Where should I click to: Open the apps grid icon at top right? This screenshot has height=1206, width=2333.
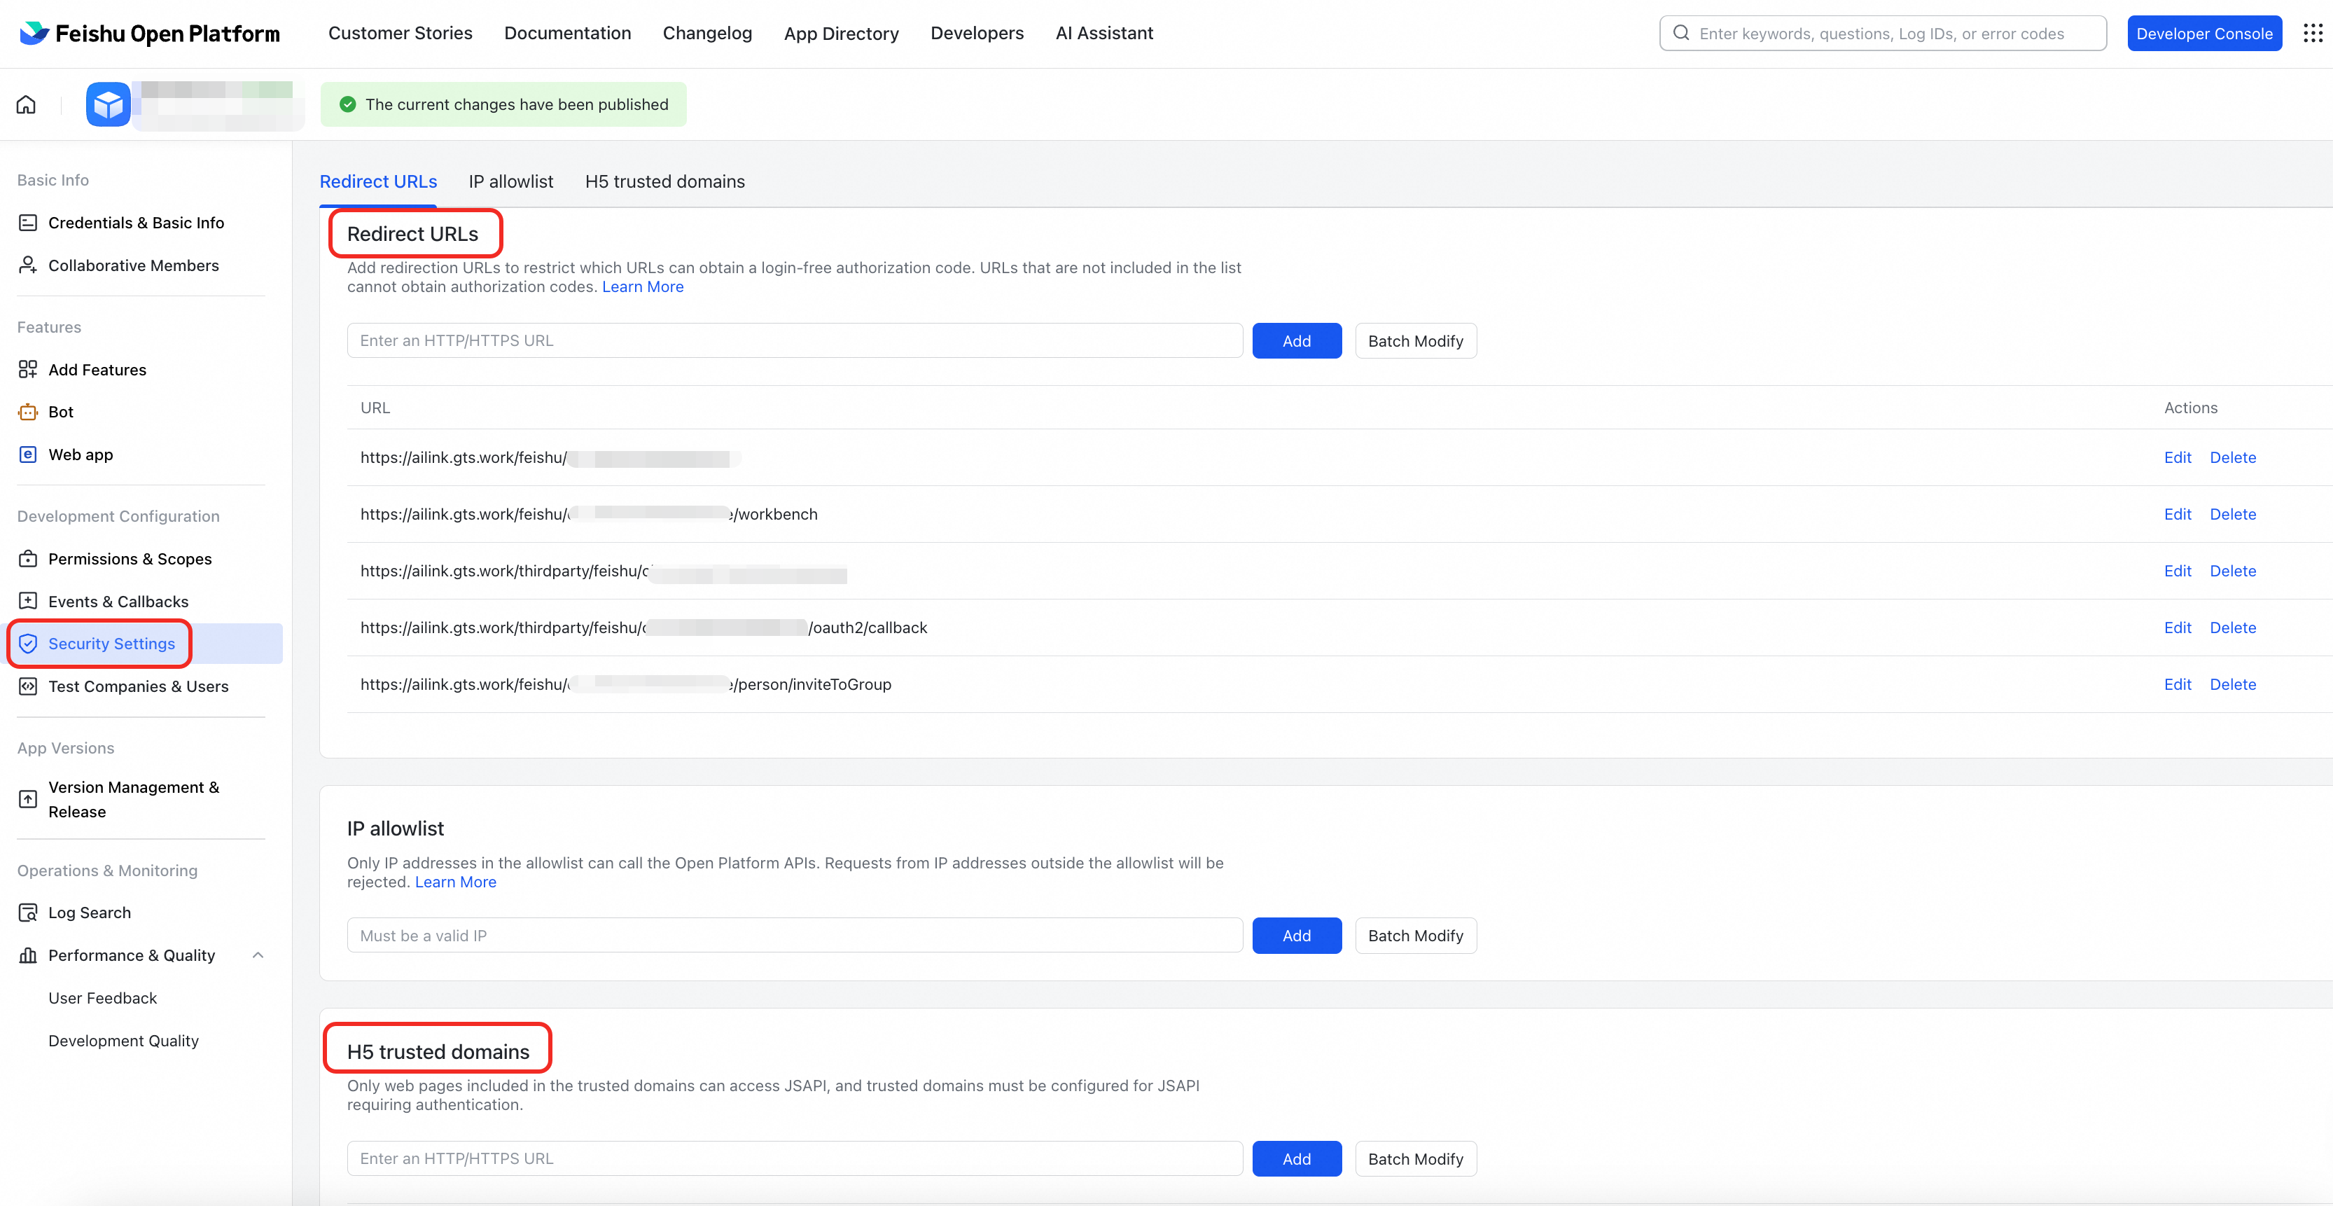point(2312,34)
